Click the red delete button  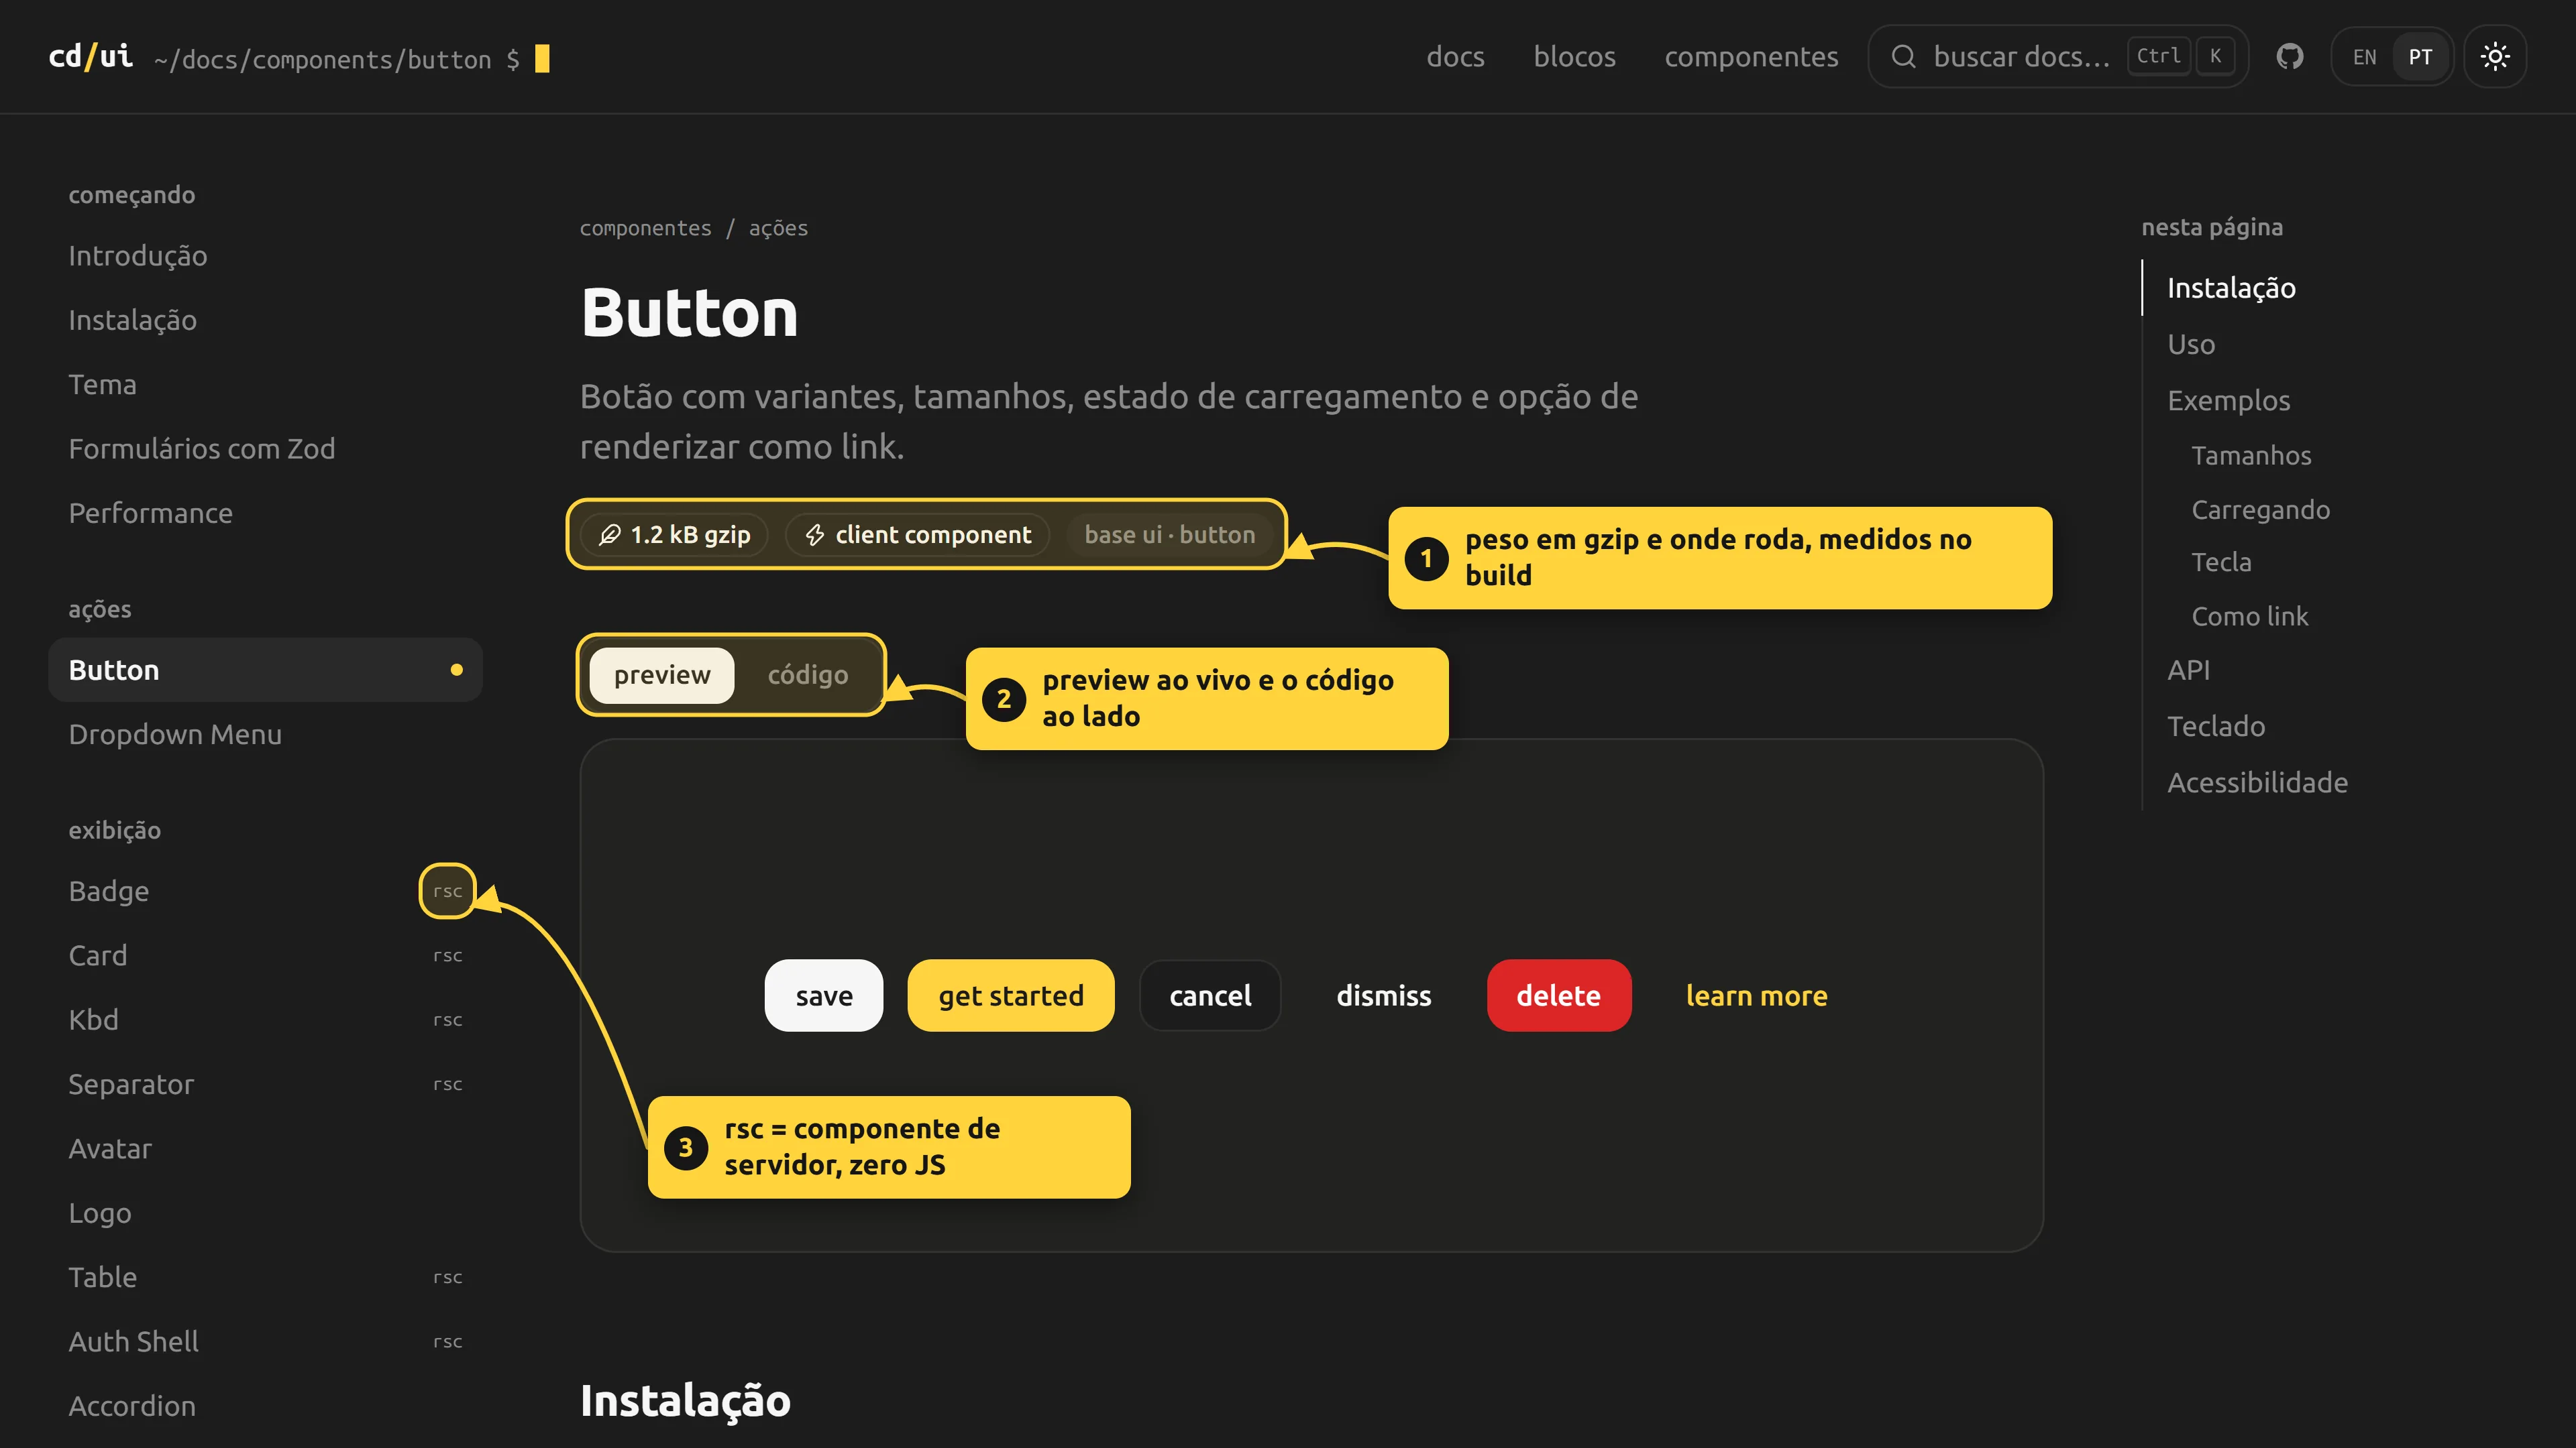pyautogui.click(x=1558, y=995)
